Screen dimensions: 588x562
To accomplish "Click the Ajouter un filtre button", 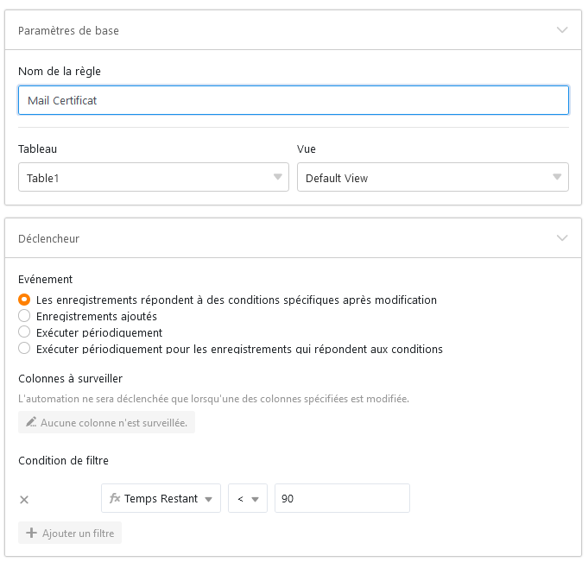I will pos(70,534).
